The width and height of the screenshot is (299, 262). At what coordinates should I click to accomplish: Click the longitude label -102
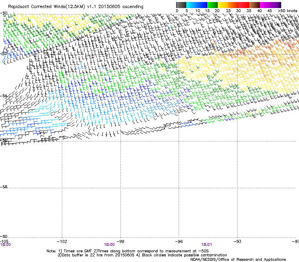point(62,241)
